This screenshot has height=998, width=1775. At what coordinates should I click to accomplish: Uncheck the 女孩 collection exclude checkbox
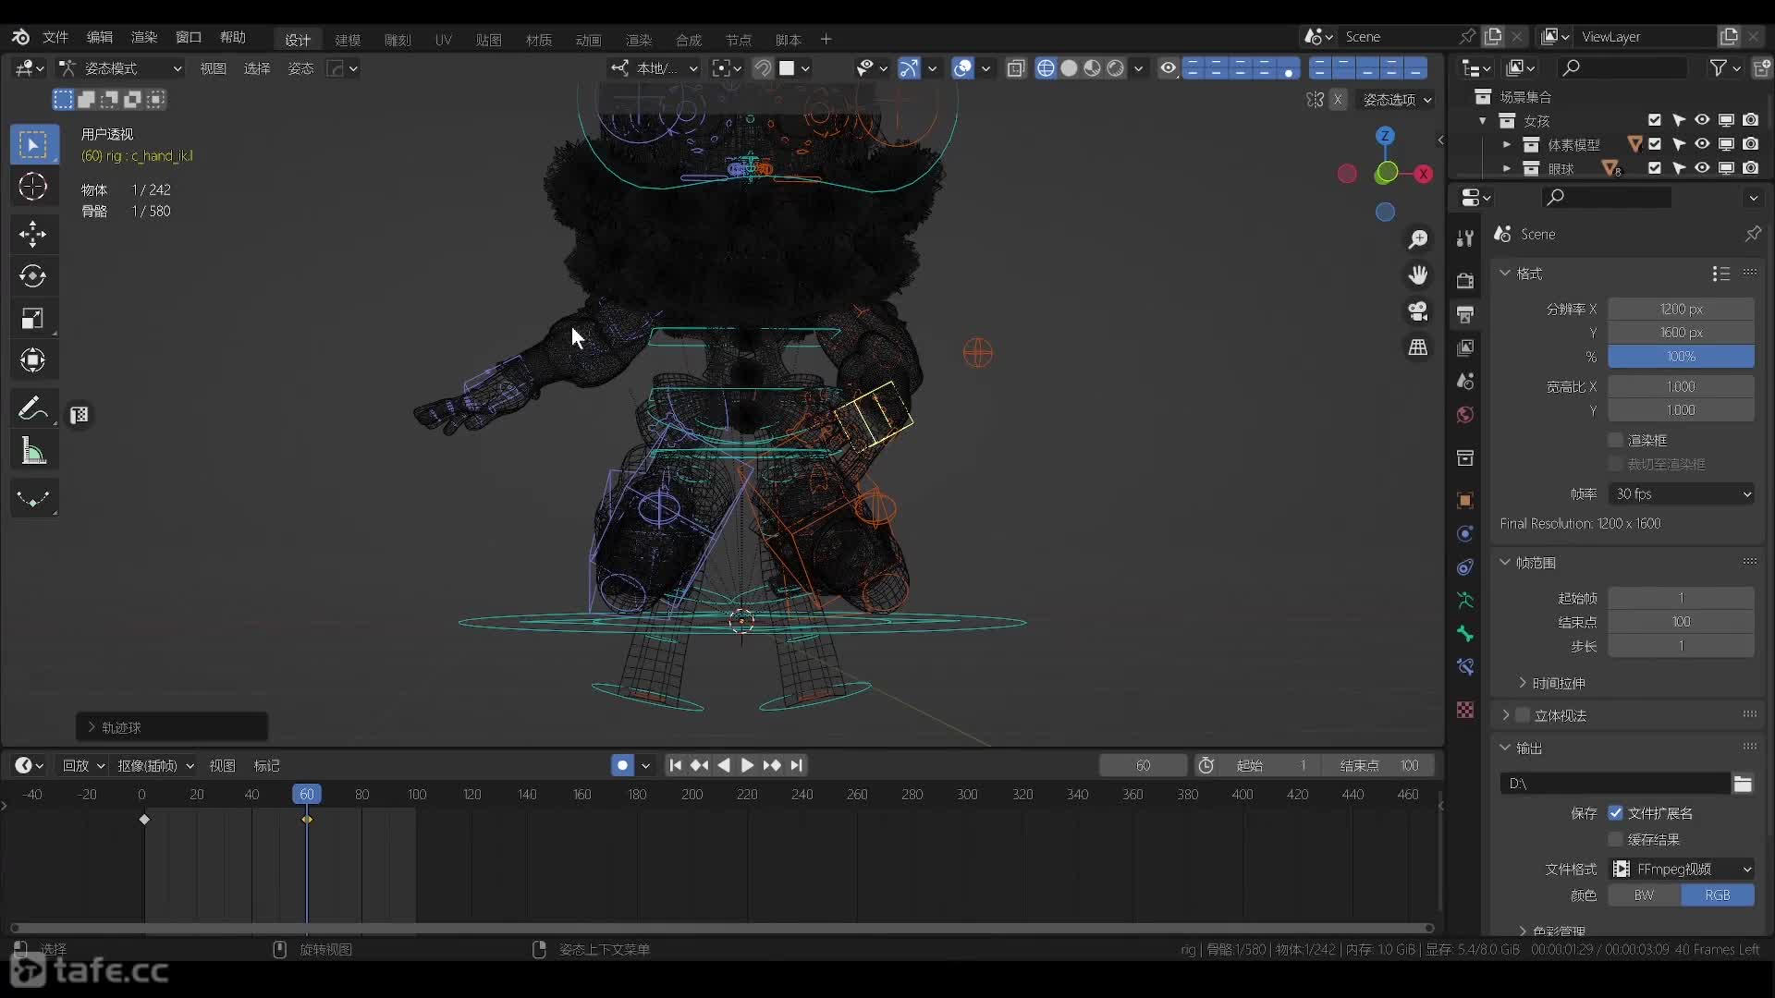point(1655,120)
